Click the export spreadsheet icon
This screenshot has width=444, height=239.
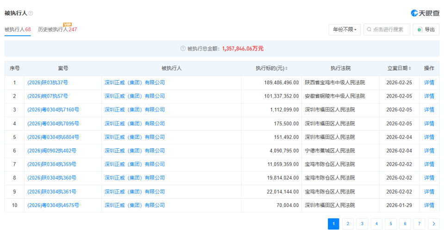(419, 30)
